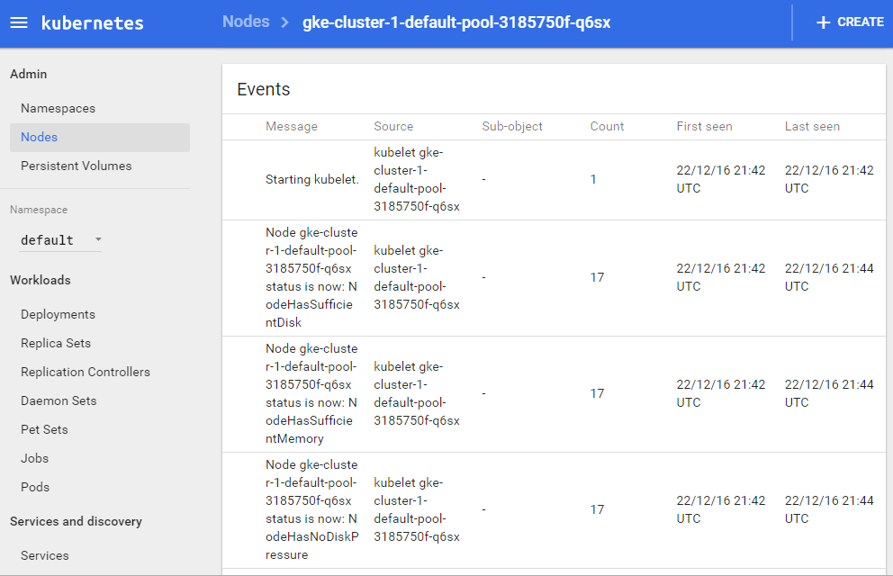Go to Services under discovery
This screenshot has height=576, width=893.
pyautogui.click(x=45, y=555)
